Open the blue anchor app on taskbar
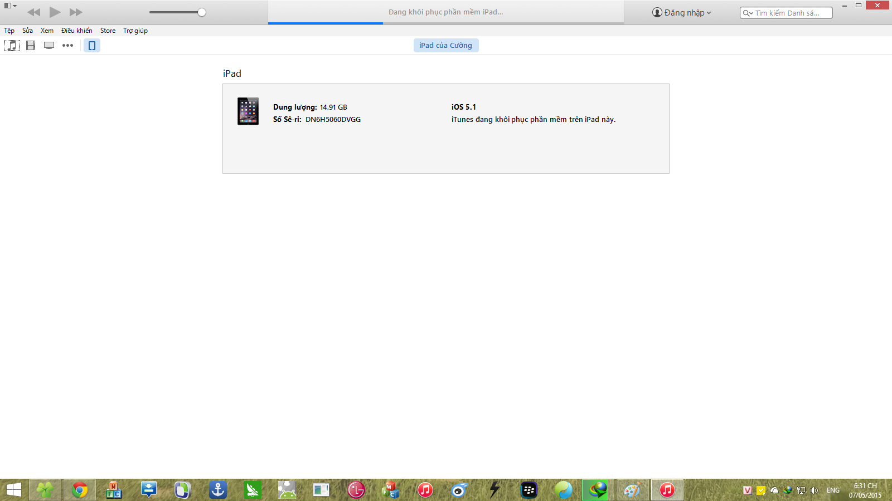This screenshot has width=892, height=501. (x=218, y=490)
